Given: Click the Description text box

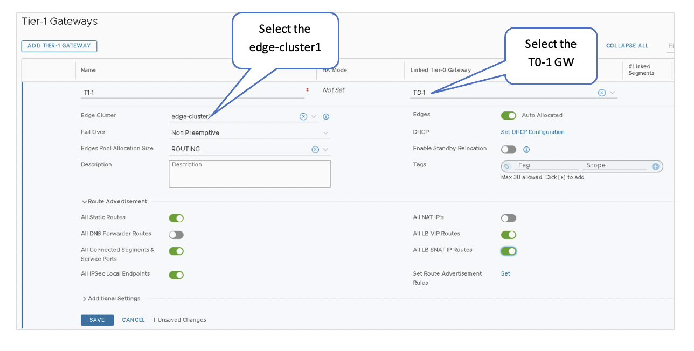Looking at the screenshot, I should tap(249, 173).
